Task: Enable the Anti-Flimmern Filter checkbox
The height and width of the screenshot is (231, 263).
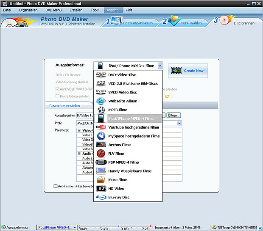Action: 55,186
